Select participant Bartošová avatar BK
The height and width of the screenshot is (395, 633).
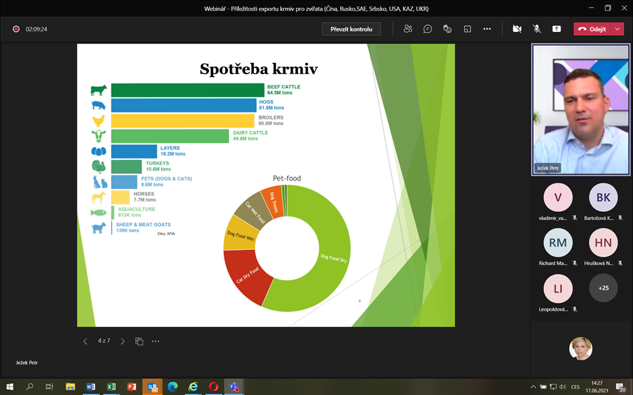(603, 197)
